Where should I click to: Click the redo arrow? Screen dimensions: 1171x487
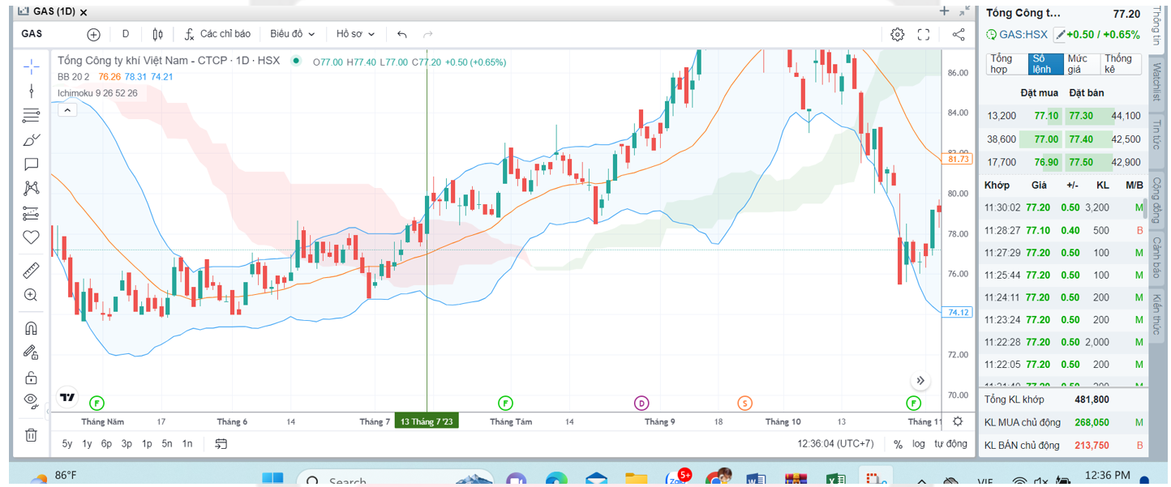[428, 34]
